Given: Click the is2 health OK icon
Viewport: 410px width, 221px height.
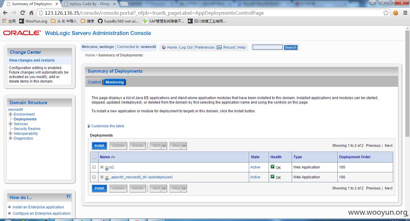Looking at the screenshot, I should click(x=273, y=167).
